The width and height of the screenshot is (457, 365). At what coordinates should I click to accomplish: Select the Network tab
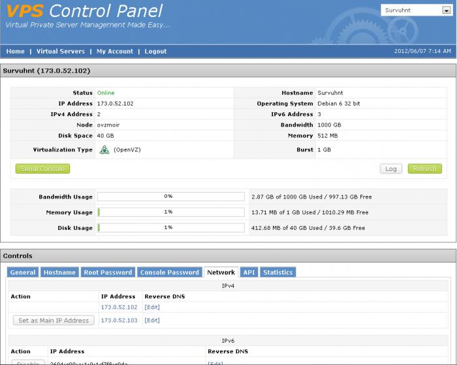coord(221,272)
